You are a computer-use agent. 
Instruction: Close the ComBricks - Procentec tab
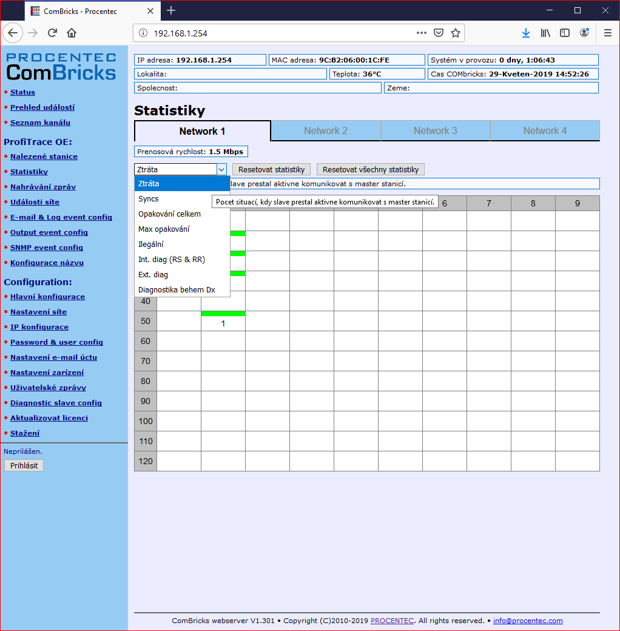[150, 11]
